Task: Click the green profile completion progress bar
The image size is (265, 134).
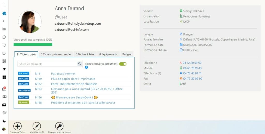Action: click(x=33, y=44)
